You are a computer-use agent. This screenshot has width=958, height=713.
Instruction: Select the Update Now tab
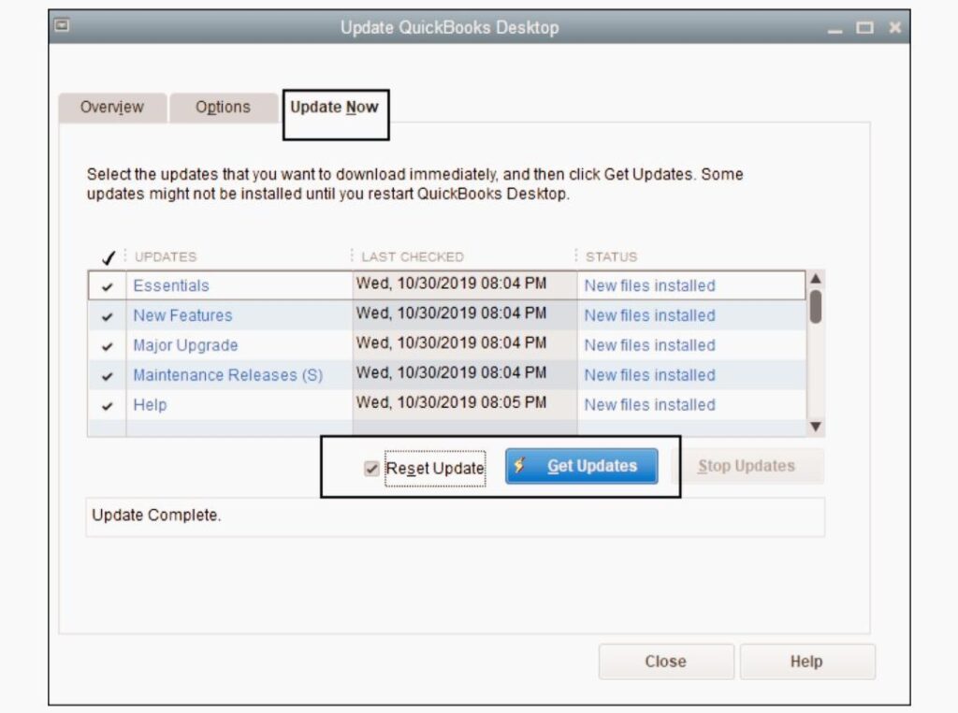point(335,108)
